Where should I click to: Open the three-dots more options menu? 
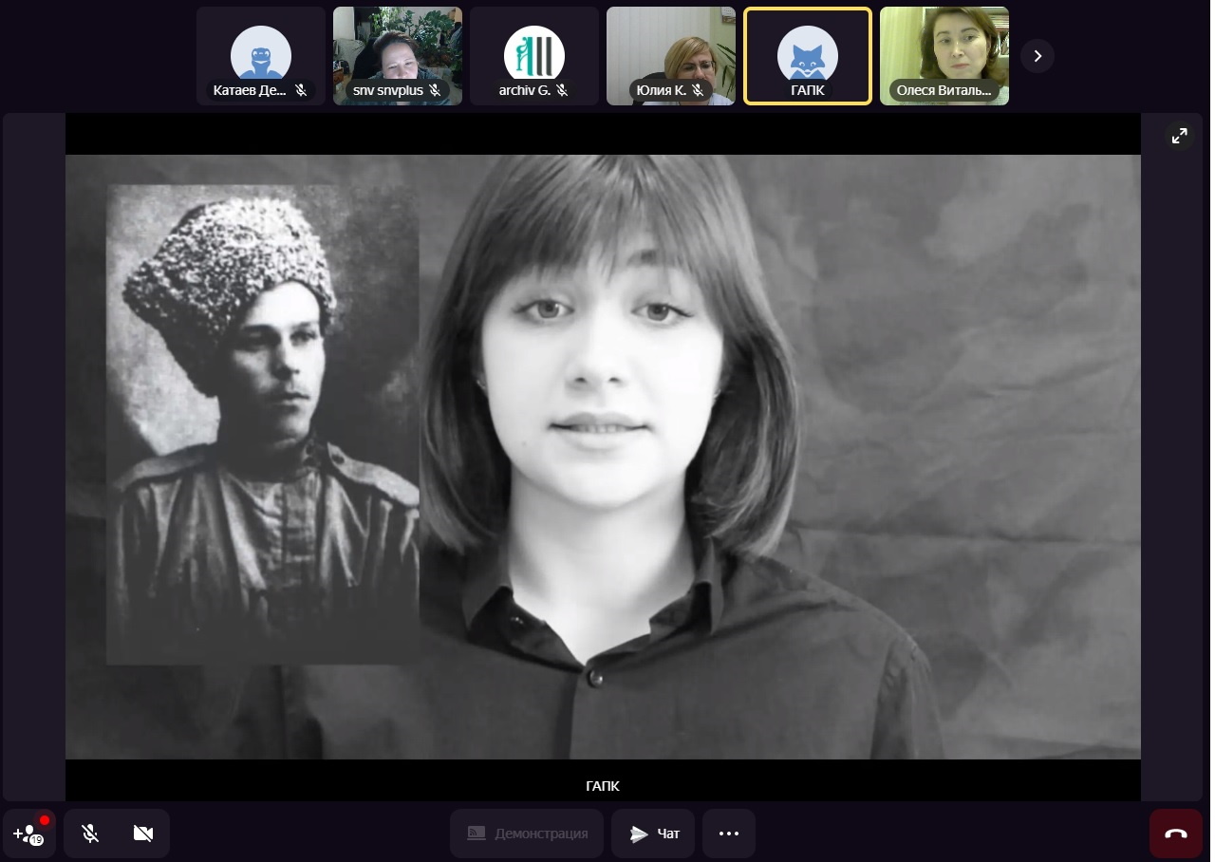pyautogui.click(x=728, y=834)
